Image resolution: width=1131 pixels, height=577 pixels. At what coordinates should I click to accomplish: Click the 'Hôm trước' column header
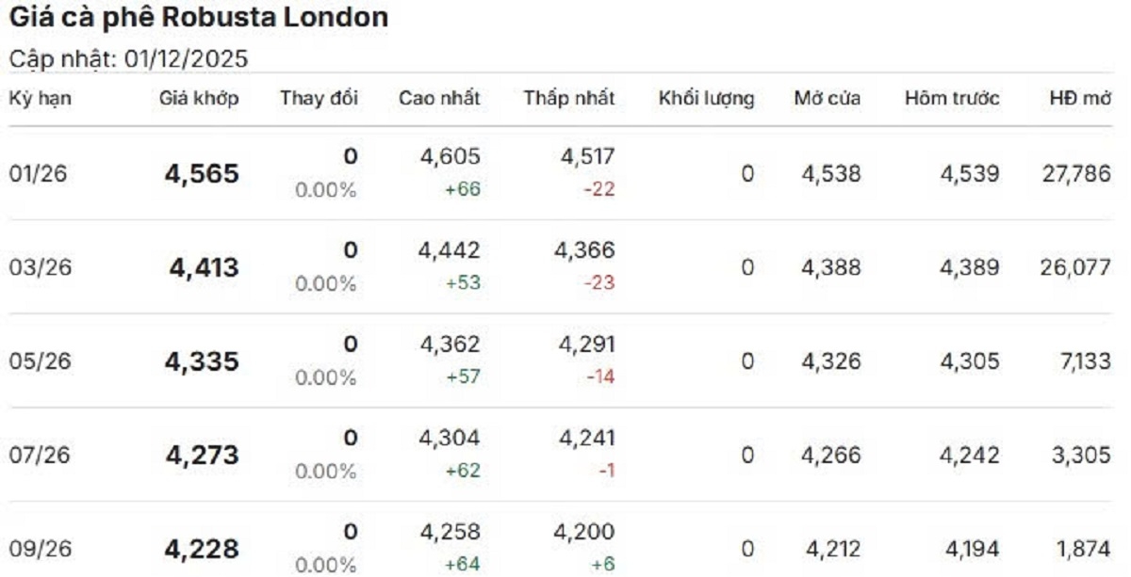pyautogui.click(x=952, y=99)
